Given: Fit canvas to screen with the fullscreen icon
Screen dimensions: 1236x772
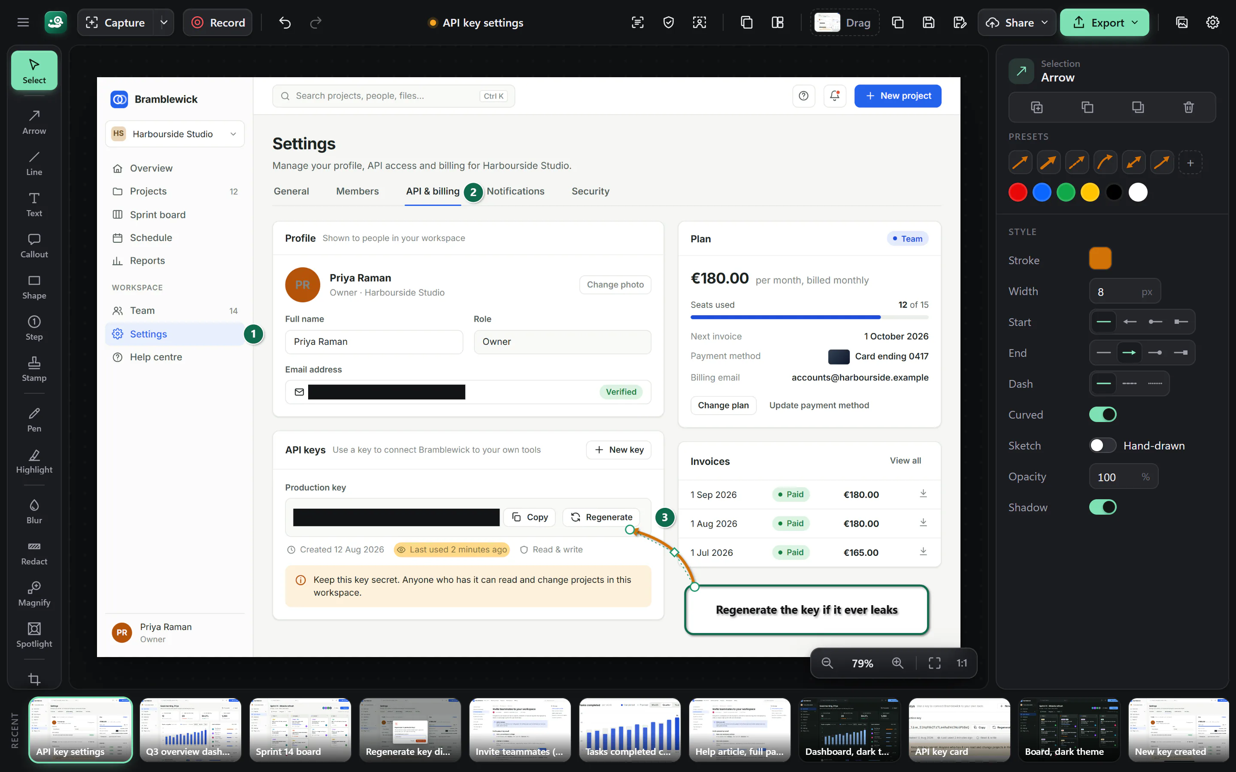Looking at the screenshot, I should tap(935, 663).
